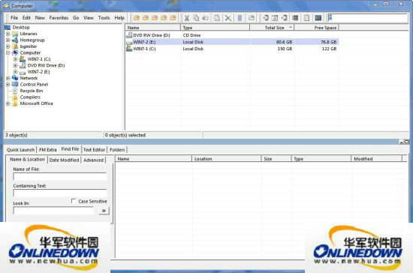Click the Look In browse » button
This screenshot has width=413, height=273.
point(104,211)
